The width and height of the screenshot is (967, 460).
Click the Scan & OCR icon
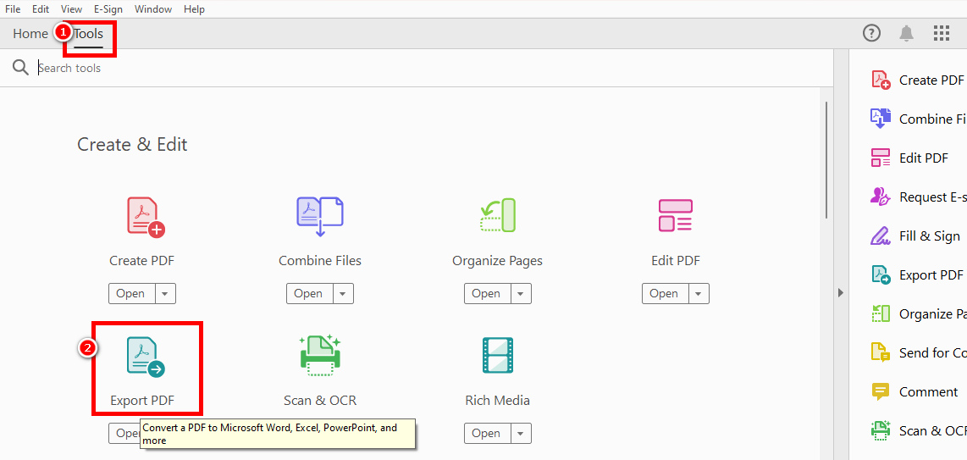click(319, 357)
